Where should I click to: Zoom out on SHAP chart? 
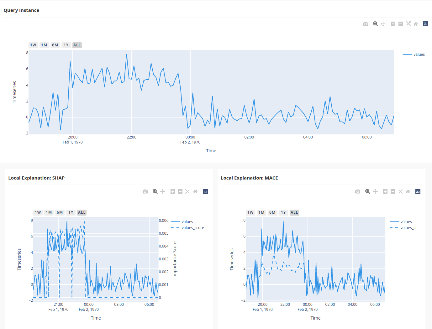[x=180, y=191]
